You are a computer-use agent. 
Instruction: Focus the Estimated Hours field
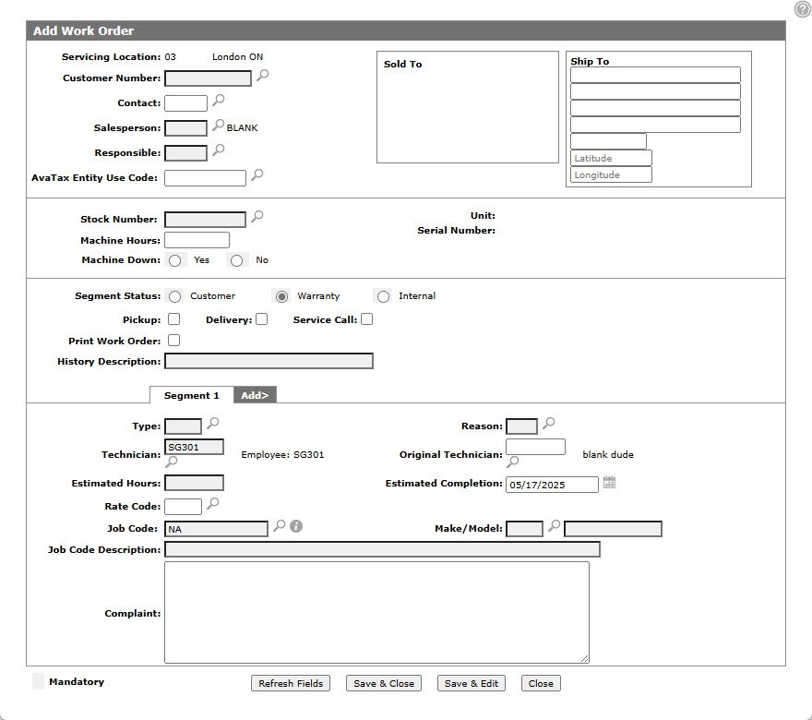194,483
